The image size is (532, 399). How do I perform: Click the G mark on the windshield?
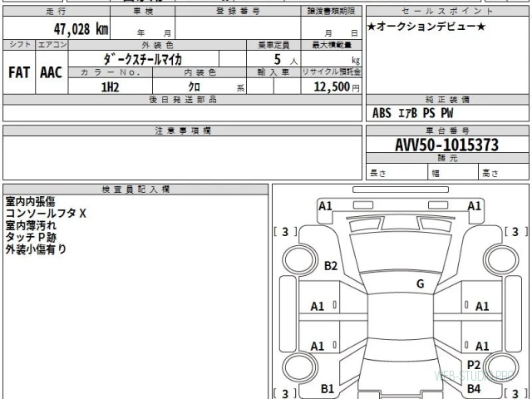point(420,283)
